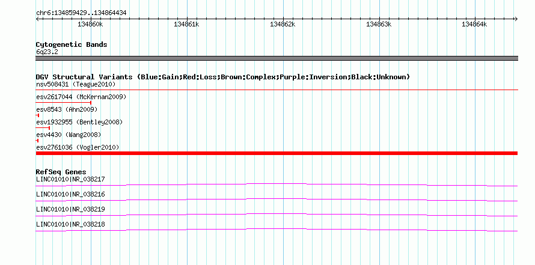The image size is (535, 265).
Task: Click the magenta NR_038219 transcript line
Action: click(277, 215)
